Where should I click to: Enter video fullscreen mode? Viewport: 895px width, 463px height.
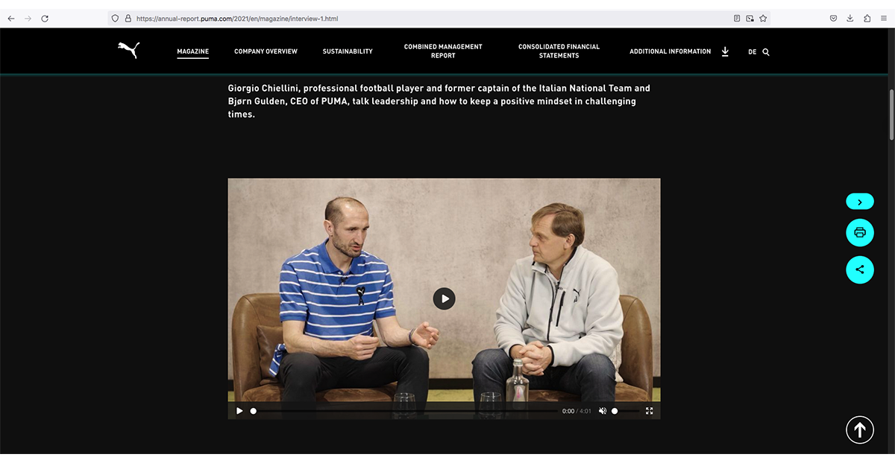point(649,411)
